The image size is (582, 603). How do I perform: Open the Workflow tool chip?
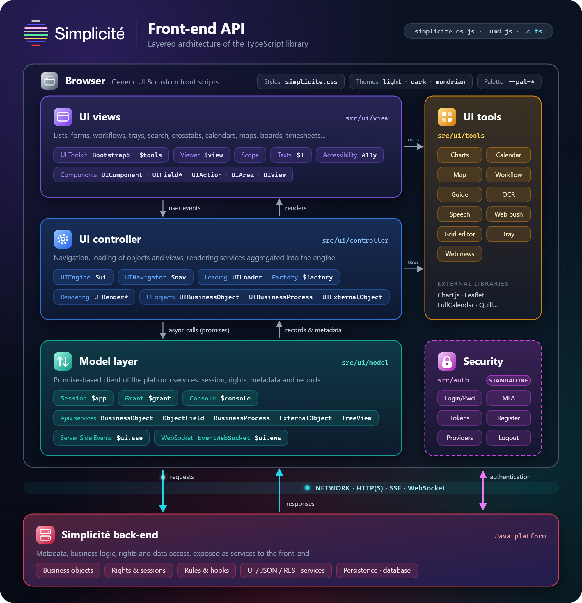(x=508, y=174)
